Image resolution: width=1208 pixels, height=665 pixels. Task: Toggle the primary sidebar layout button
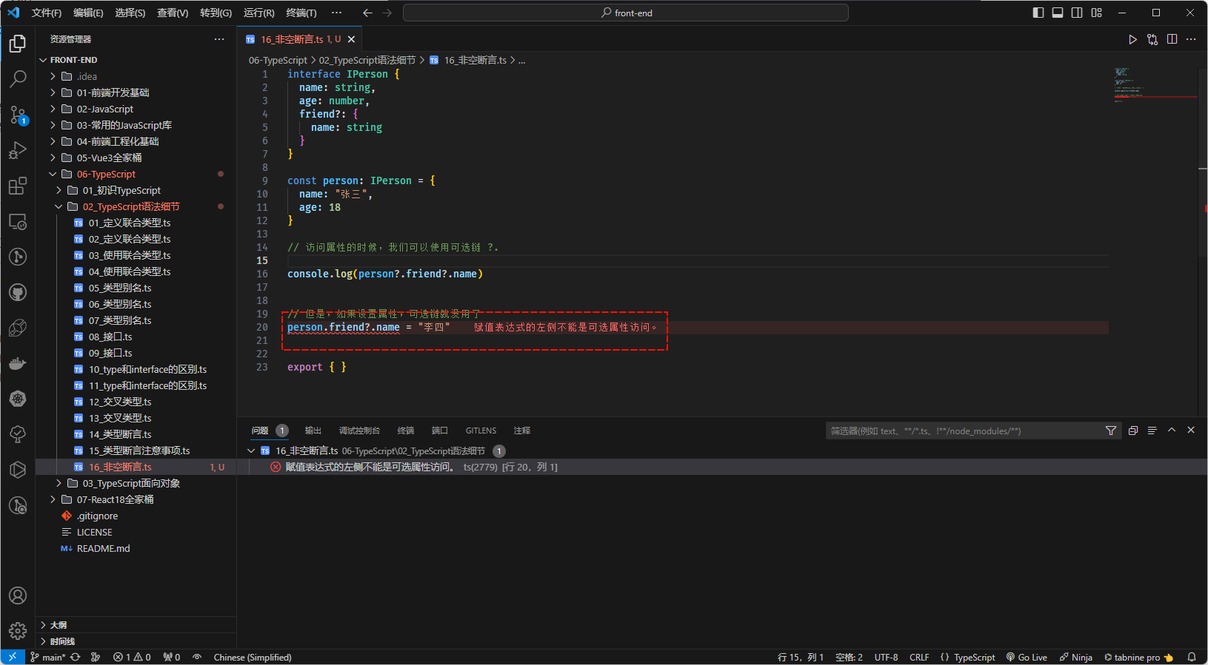pos(1038,13)
